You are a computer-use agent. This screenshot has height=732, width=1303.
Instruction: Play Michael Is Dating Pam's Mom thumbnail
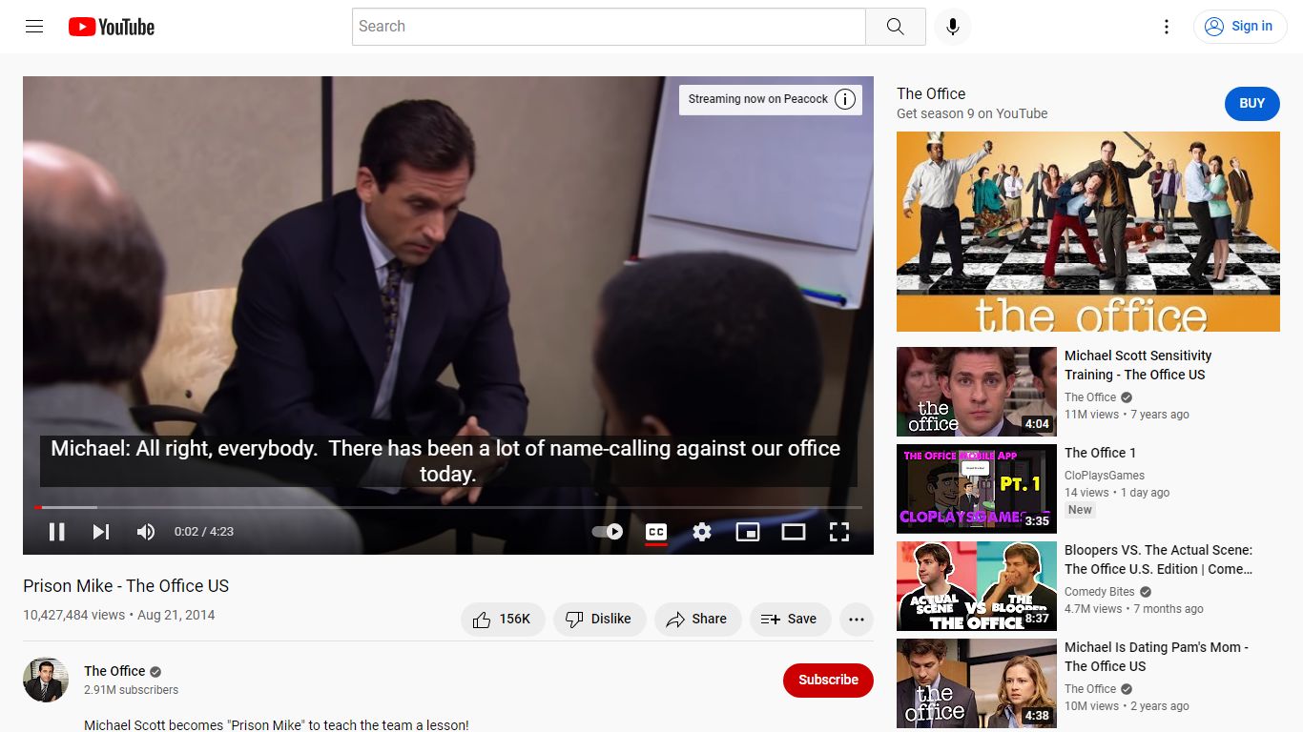[977, 683]
